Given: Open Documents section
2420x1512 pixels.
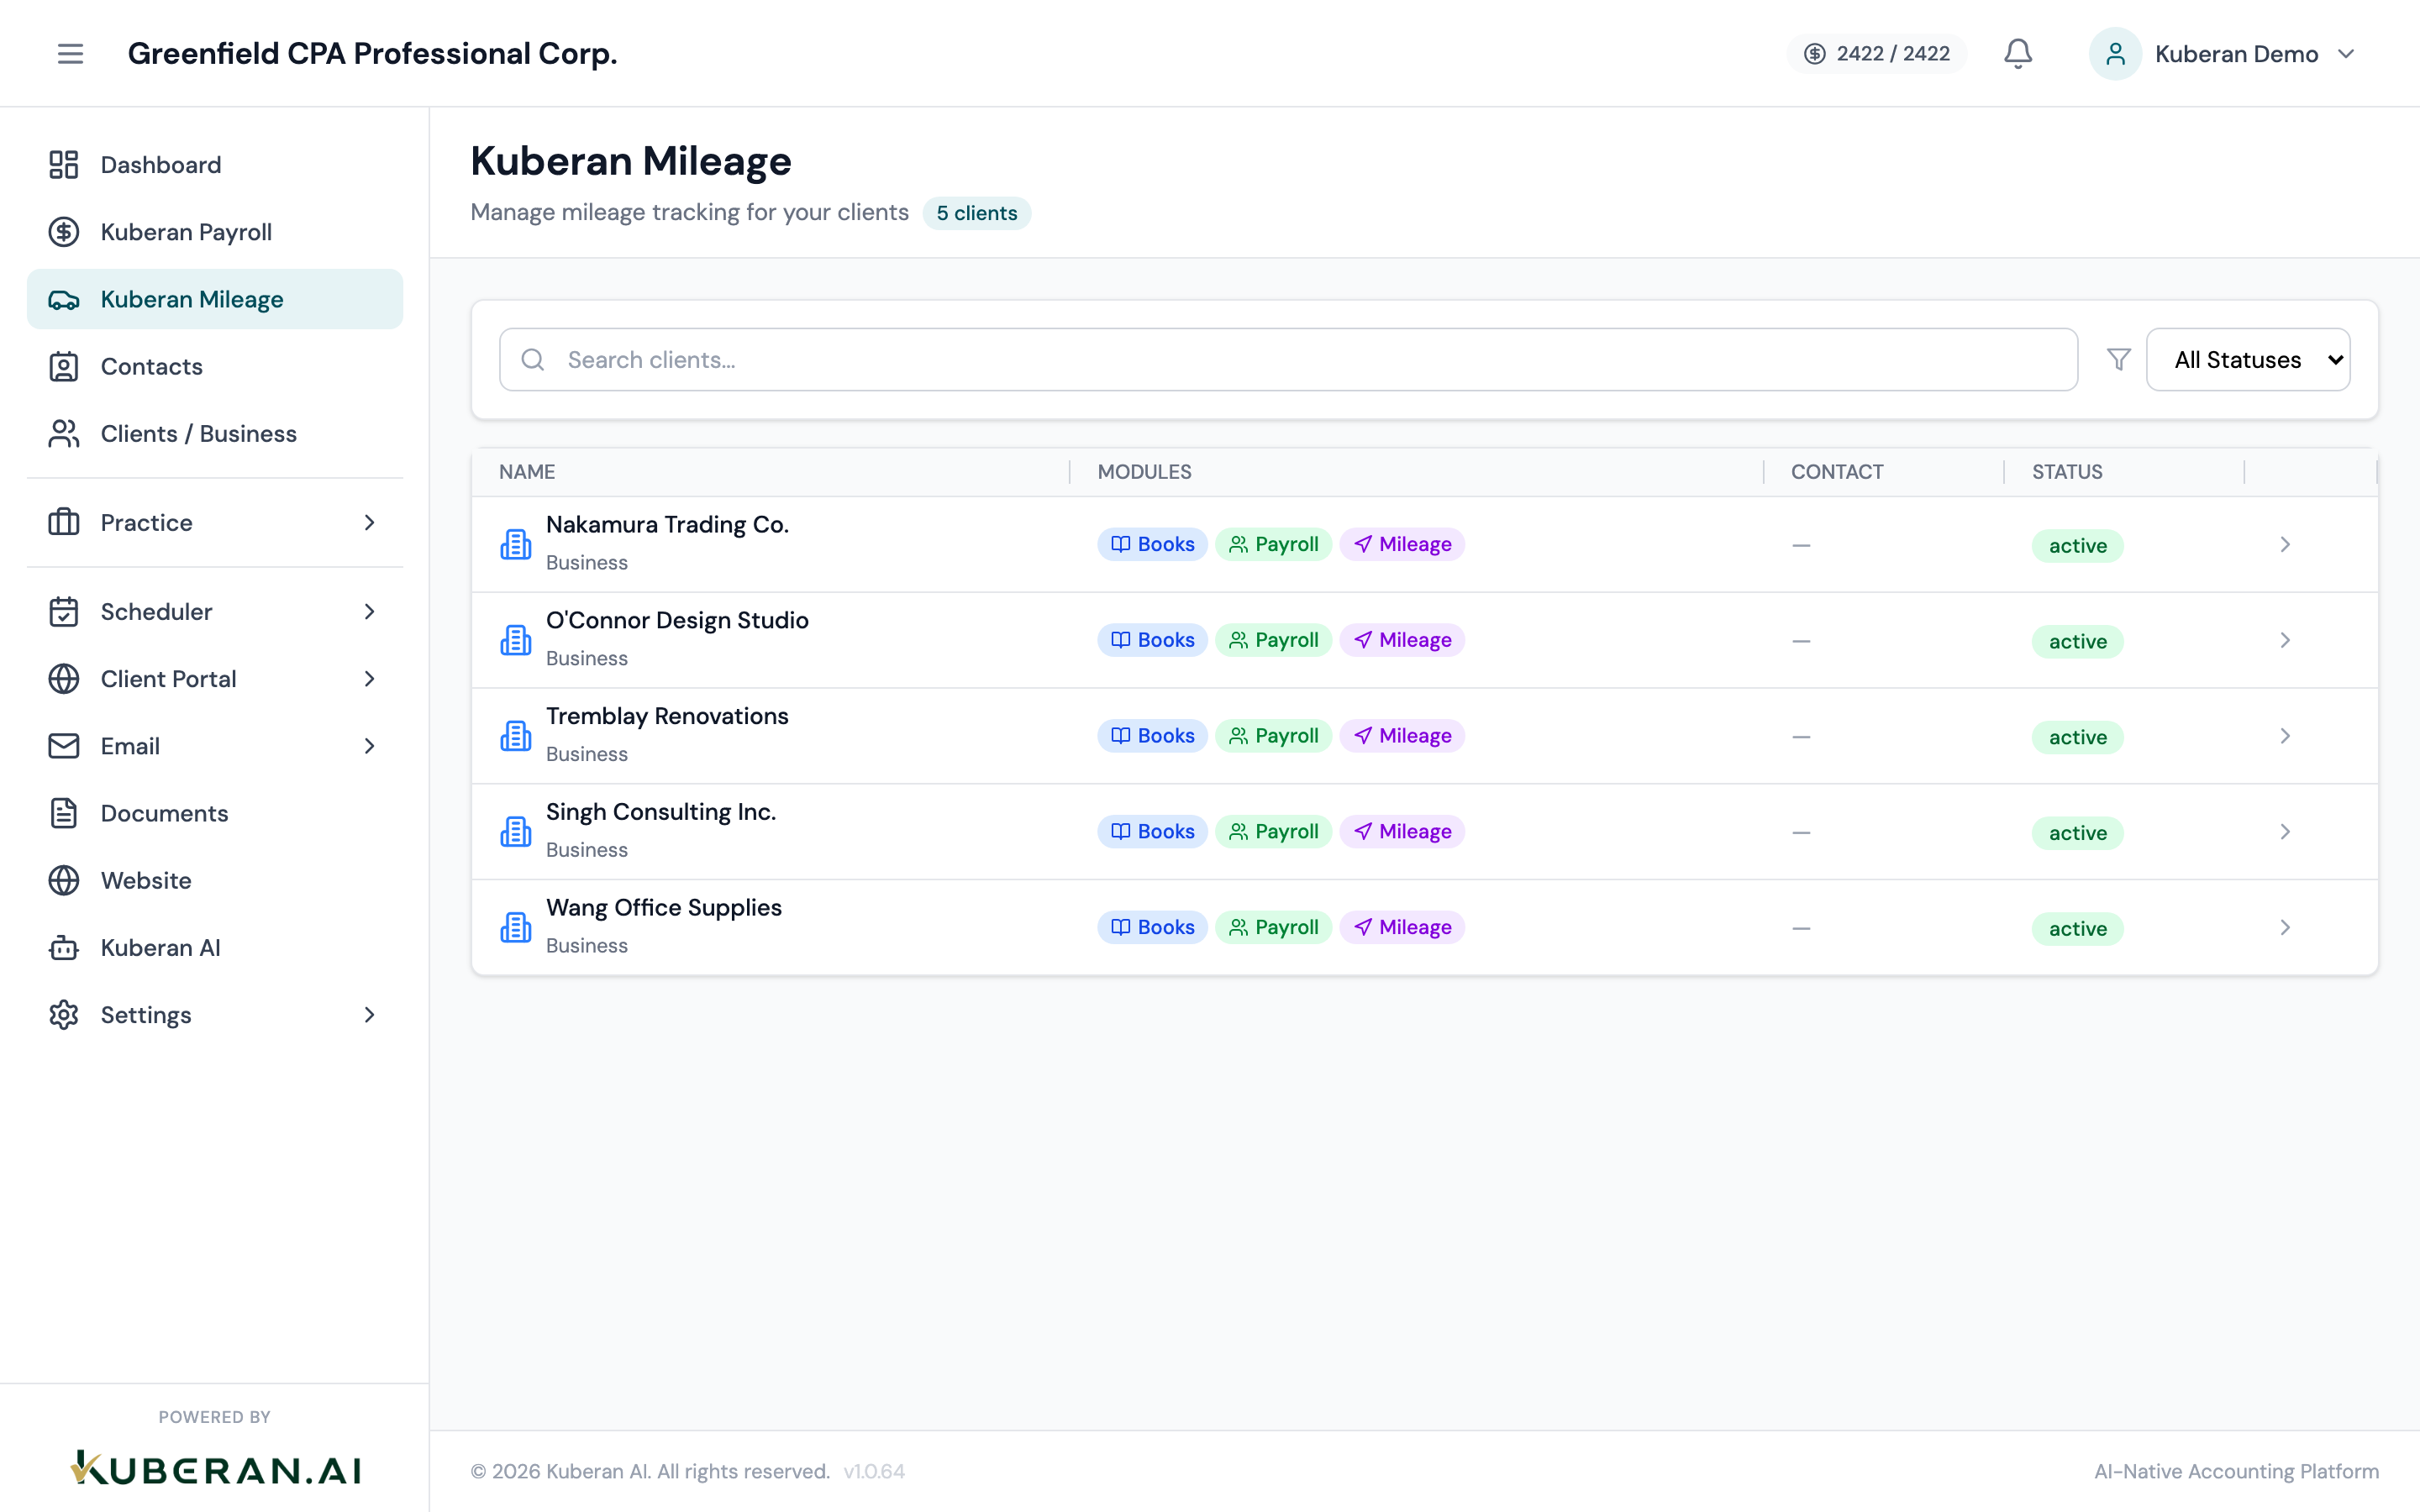Looking at the screenshot, I should pyautogui.click(x=215, y=813).
